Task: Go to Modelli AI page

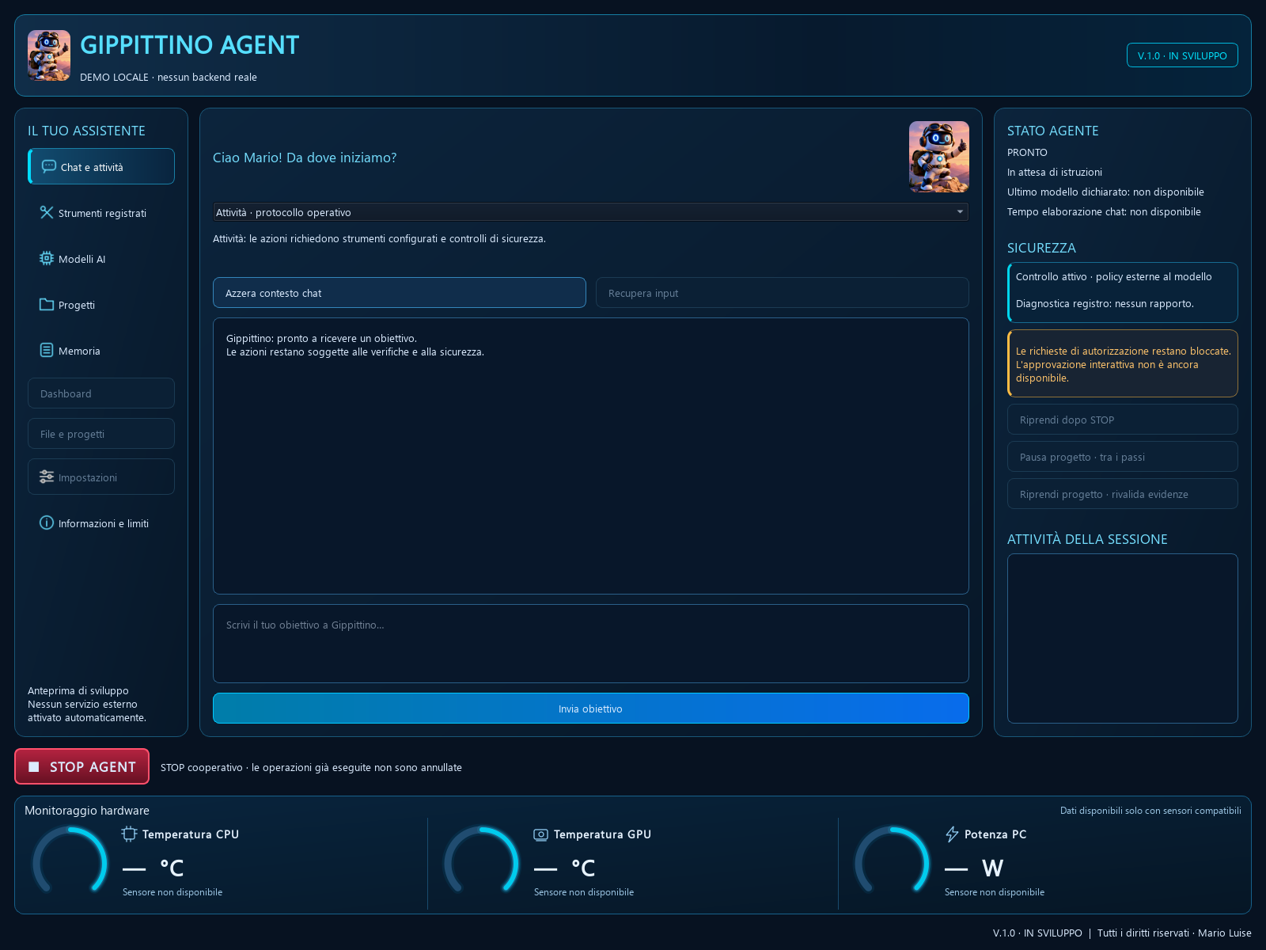Action: [x=101, y=258]
